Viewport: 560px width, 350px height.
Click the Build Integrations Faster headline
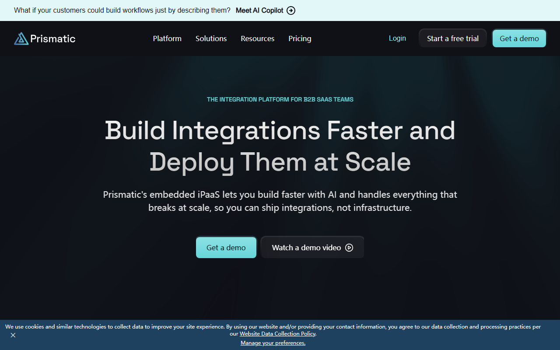click(280, 146)
